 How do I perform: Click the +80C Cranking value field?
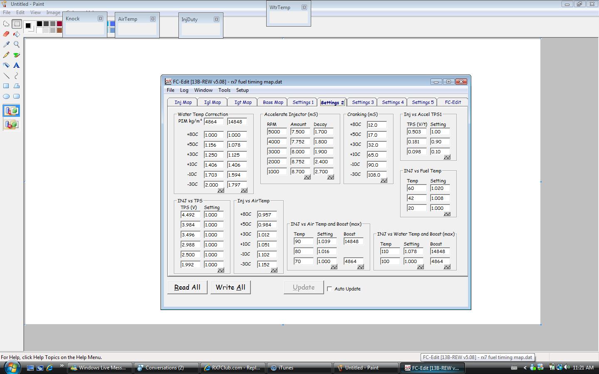click(376, 125)
